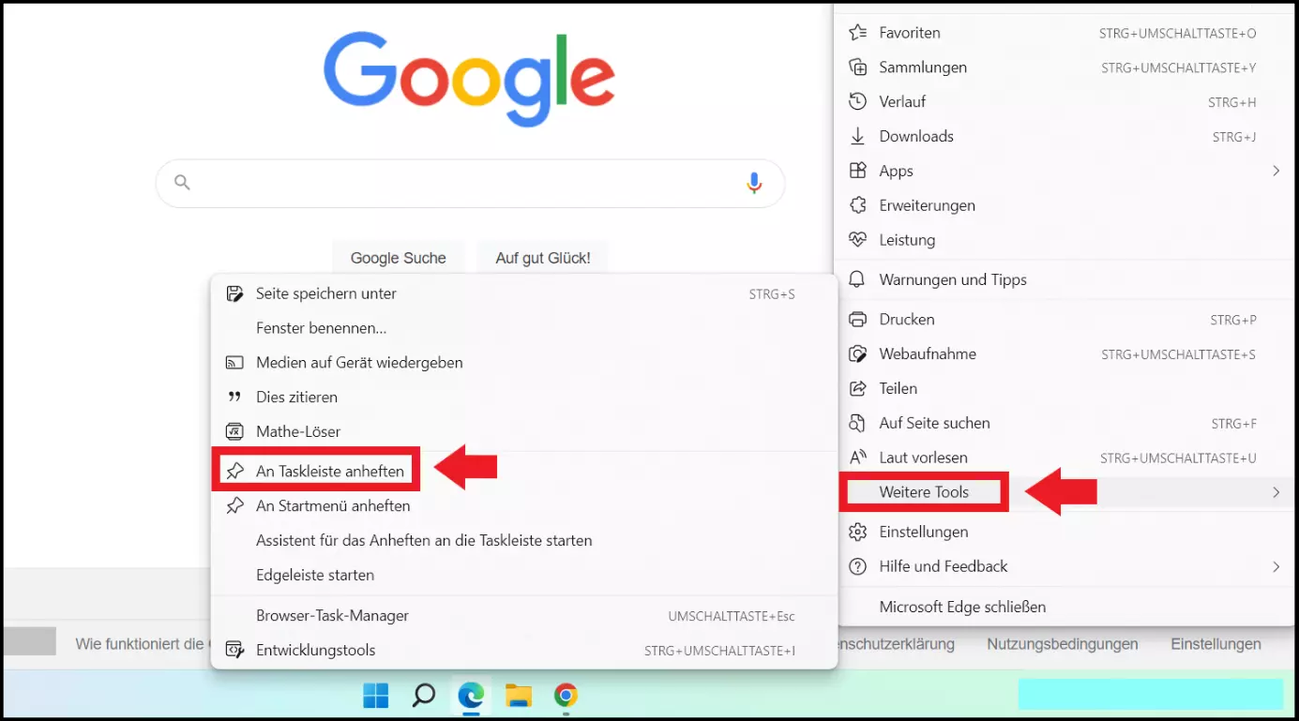
Task: Click the Medien auf Gerät wiedergeben cast icon
Action: [x=234, y=363]
